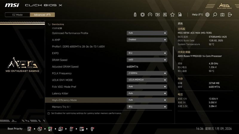Click the info icon beside the help description
Viewport: 239px width, 134px height.
49,113
